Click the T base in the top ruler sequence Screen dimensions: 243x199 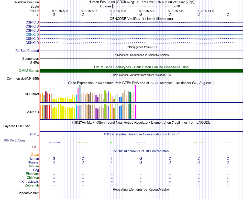pos(112,14)
